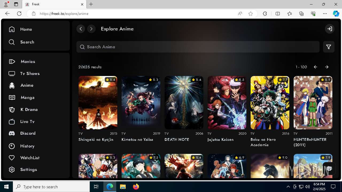The width and height of the screenshot is (342, 192).
Task: Click the 1 - 100 page range
Action: (301, 67)
